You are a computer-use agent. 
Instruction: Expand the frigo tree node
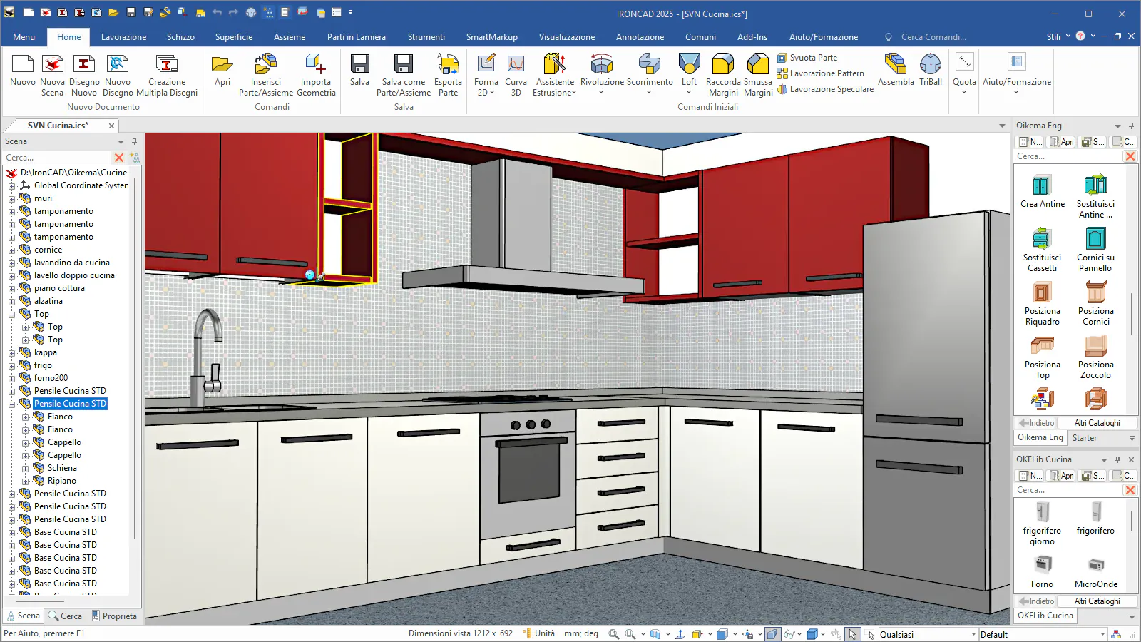click(x=12, y=365)
